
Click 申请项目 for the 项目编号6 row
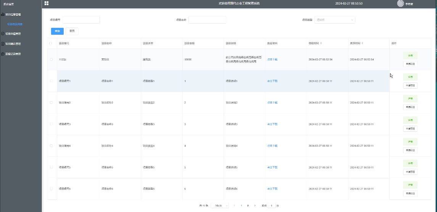pyautogui.click(x=410, y=194)
